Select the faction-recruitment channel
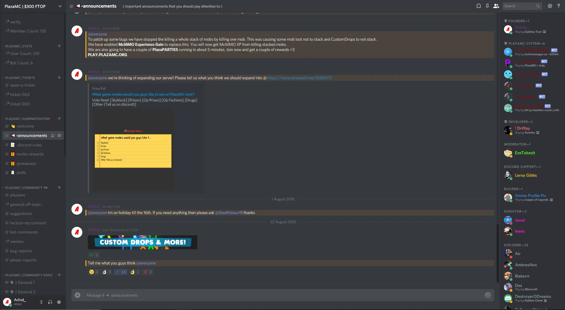565x310 pixels. coord(33,223)
